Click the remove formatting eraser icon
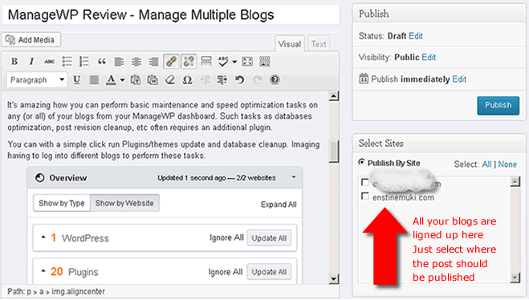Image resolution: width=529 pixels, height=300 pixels. 170,80
